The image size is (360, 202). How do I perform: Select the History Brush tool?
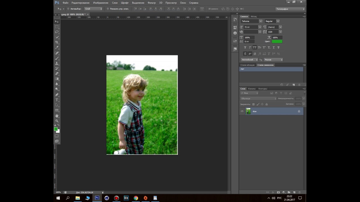[x=57, y=69]
